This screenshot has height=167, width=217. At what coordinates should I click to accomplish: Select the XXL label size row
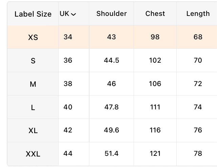(112, 154)
